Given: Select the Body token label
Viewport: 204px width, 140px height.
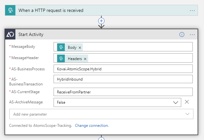Looking at the screenshot, I should pos(72,48).
